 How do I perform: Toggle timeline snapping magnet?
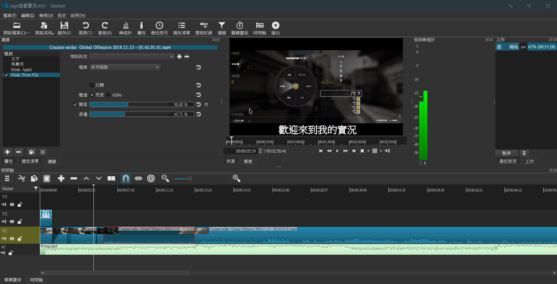pyautogui.click(x=126, y=178)
